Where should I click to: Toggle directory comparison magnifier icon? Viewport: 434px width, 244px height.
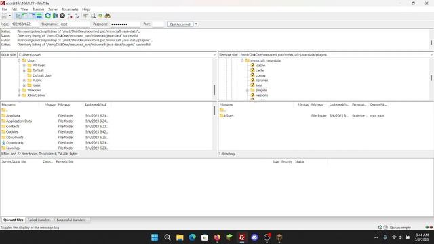pos(94,16)
